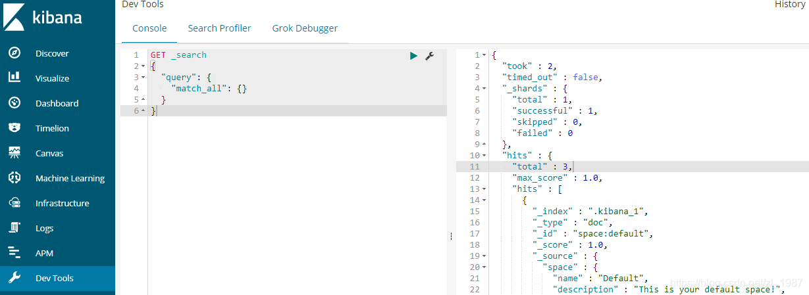Click the Timelion sidebar label
Screen dimensions: 809x295
pos(52,128)
